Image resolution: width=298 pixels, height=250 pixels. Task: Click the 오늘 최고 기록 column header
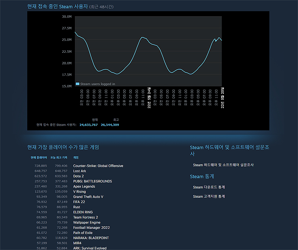pyautogui.click(x=59, y=157)
